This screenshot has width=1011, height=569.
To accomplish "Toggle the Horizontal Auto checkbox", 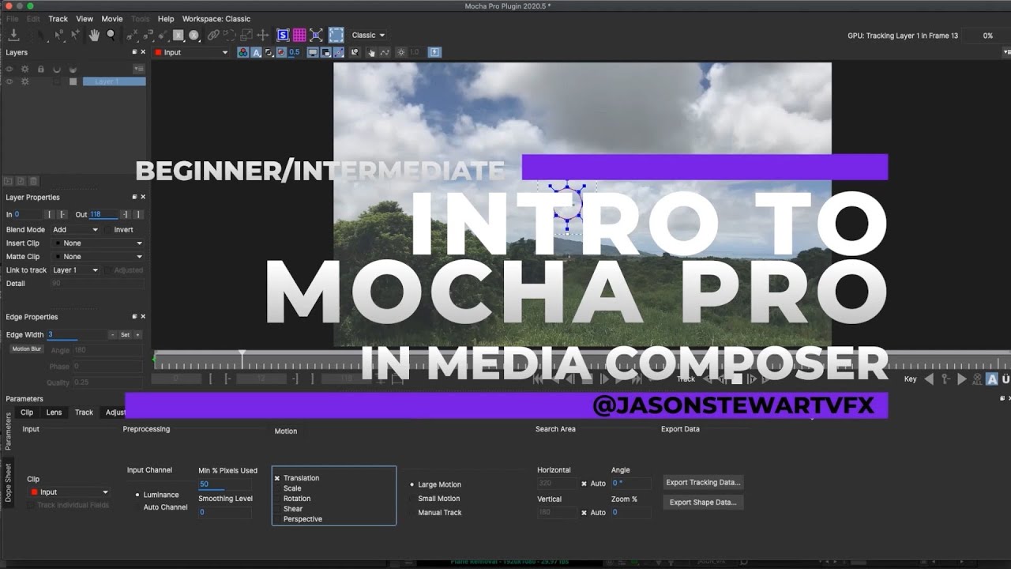I will (x=584, y=484).
